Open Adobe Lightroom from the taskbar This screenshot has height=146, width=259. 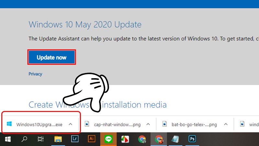coord(75,139)
